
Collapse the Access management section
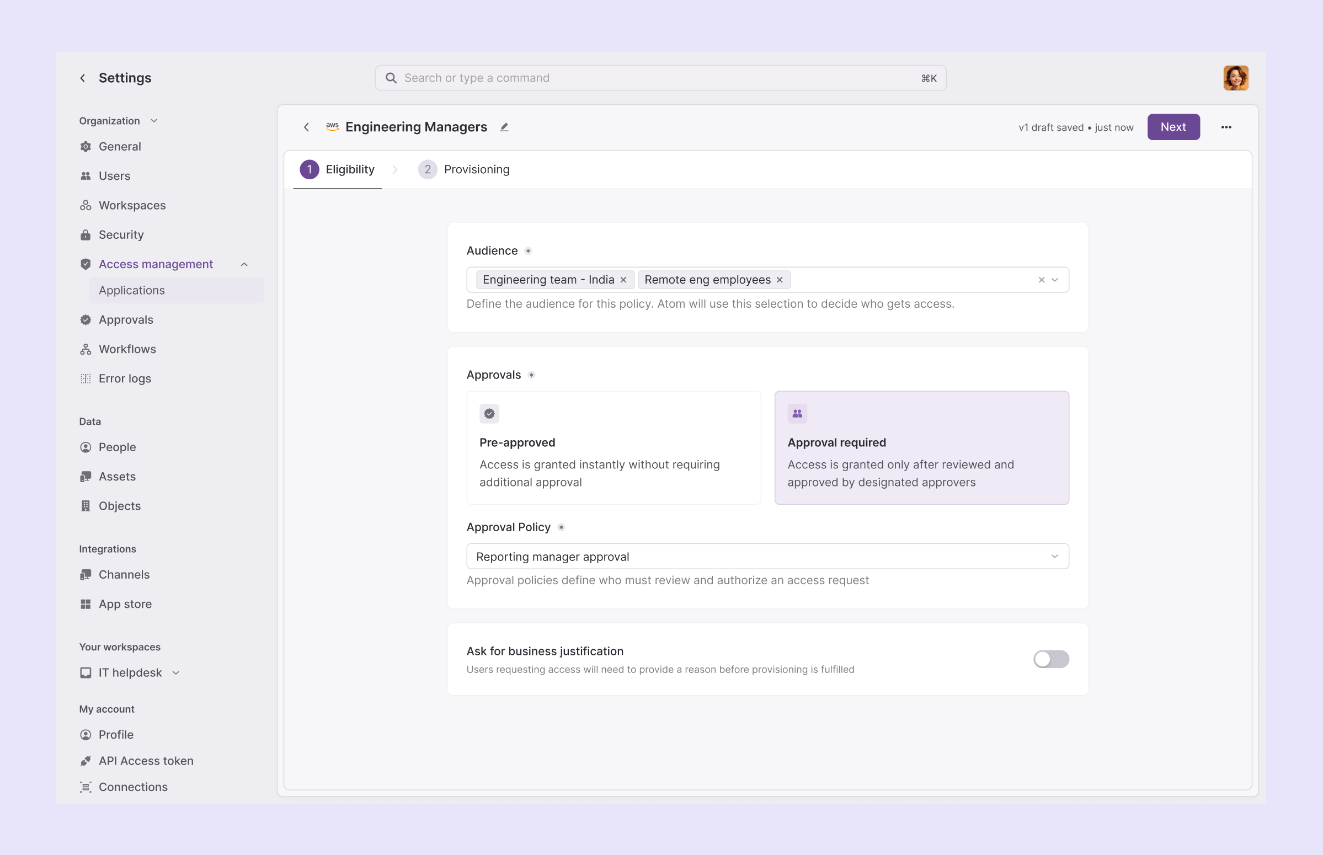click(x=244, y=264)
